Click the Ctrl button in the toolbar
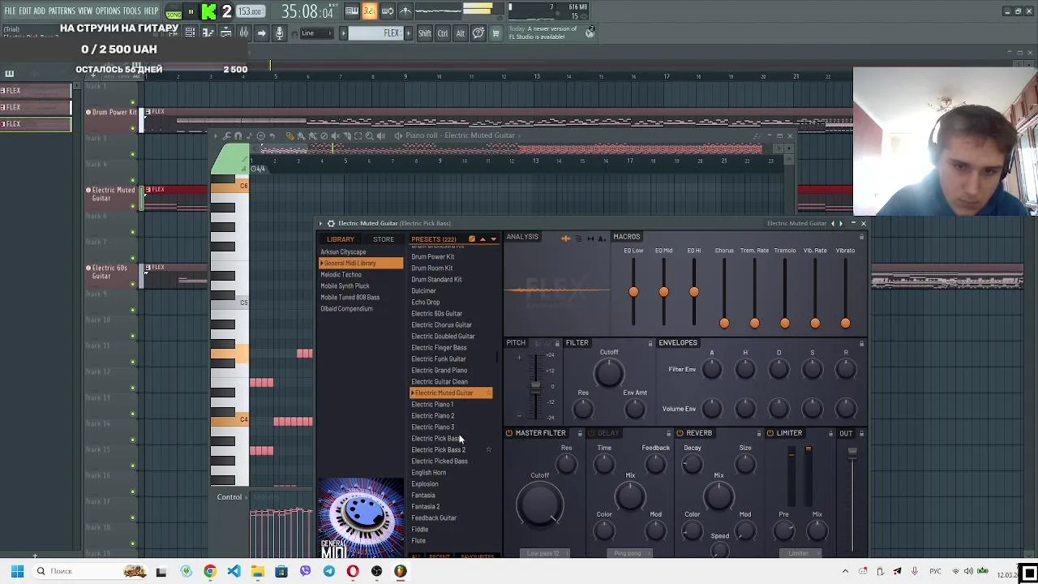1038x584 pixels. click(443, 33)
